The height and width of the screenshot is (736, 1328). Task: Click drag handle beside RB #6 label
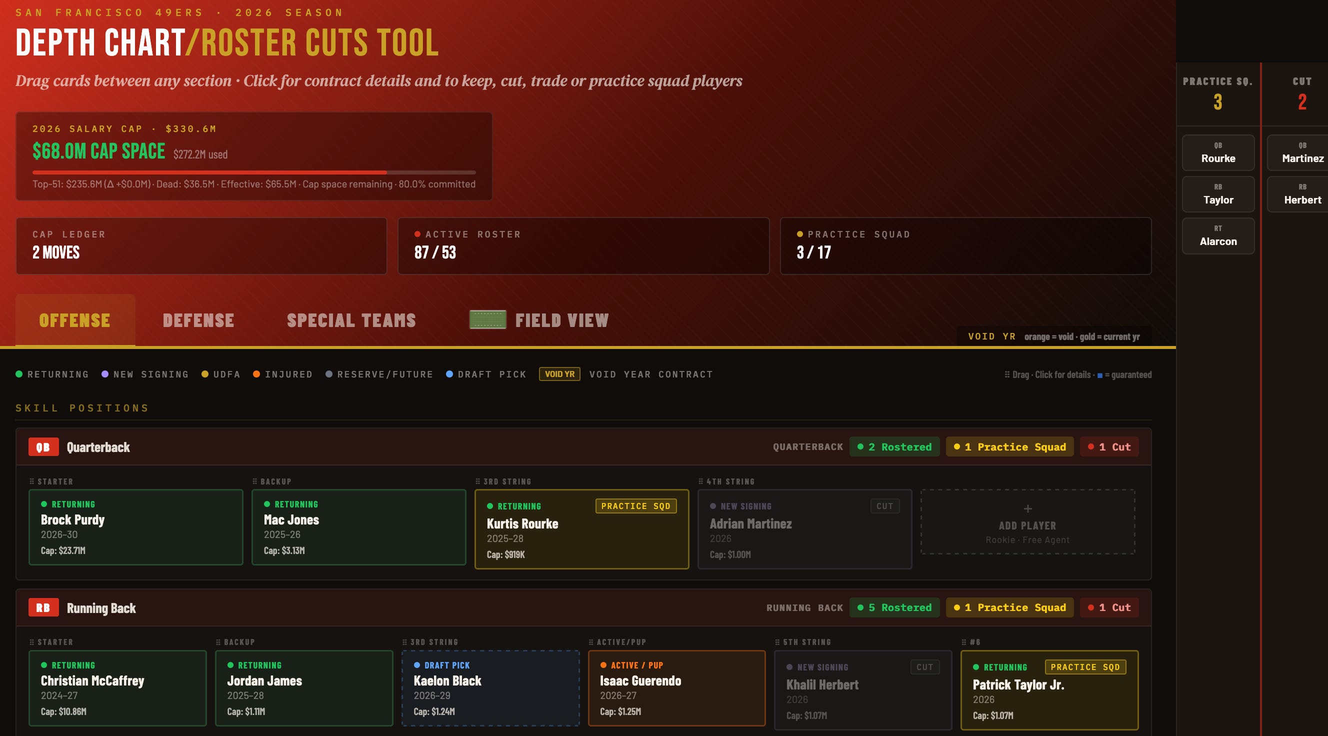coord(964,642)
